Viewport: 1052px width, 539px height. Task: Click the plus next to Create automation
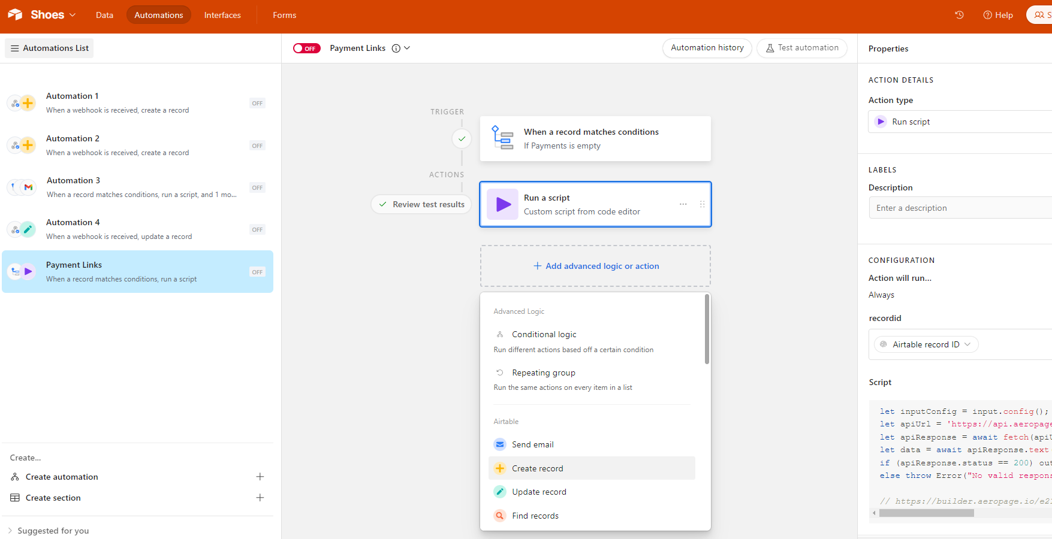point(260,477)
